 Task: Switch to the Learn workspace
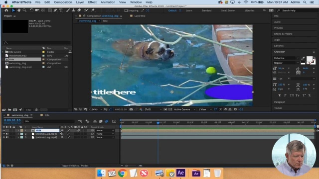coord(189,10)
